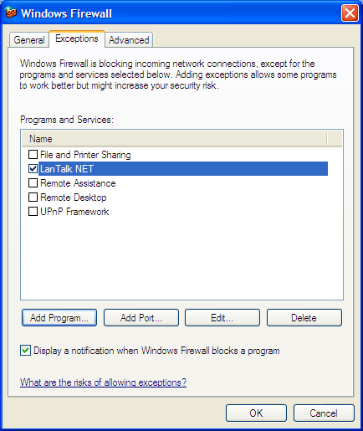The width and height of the screenshot is (363, 431).
Task: Check the UPnP Framework box
Action: pyautogui.click(x=33, y=212)
